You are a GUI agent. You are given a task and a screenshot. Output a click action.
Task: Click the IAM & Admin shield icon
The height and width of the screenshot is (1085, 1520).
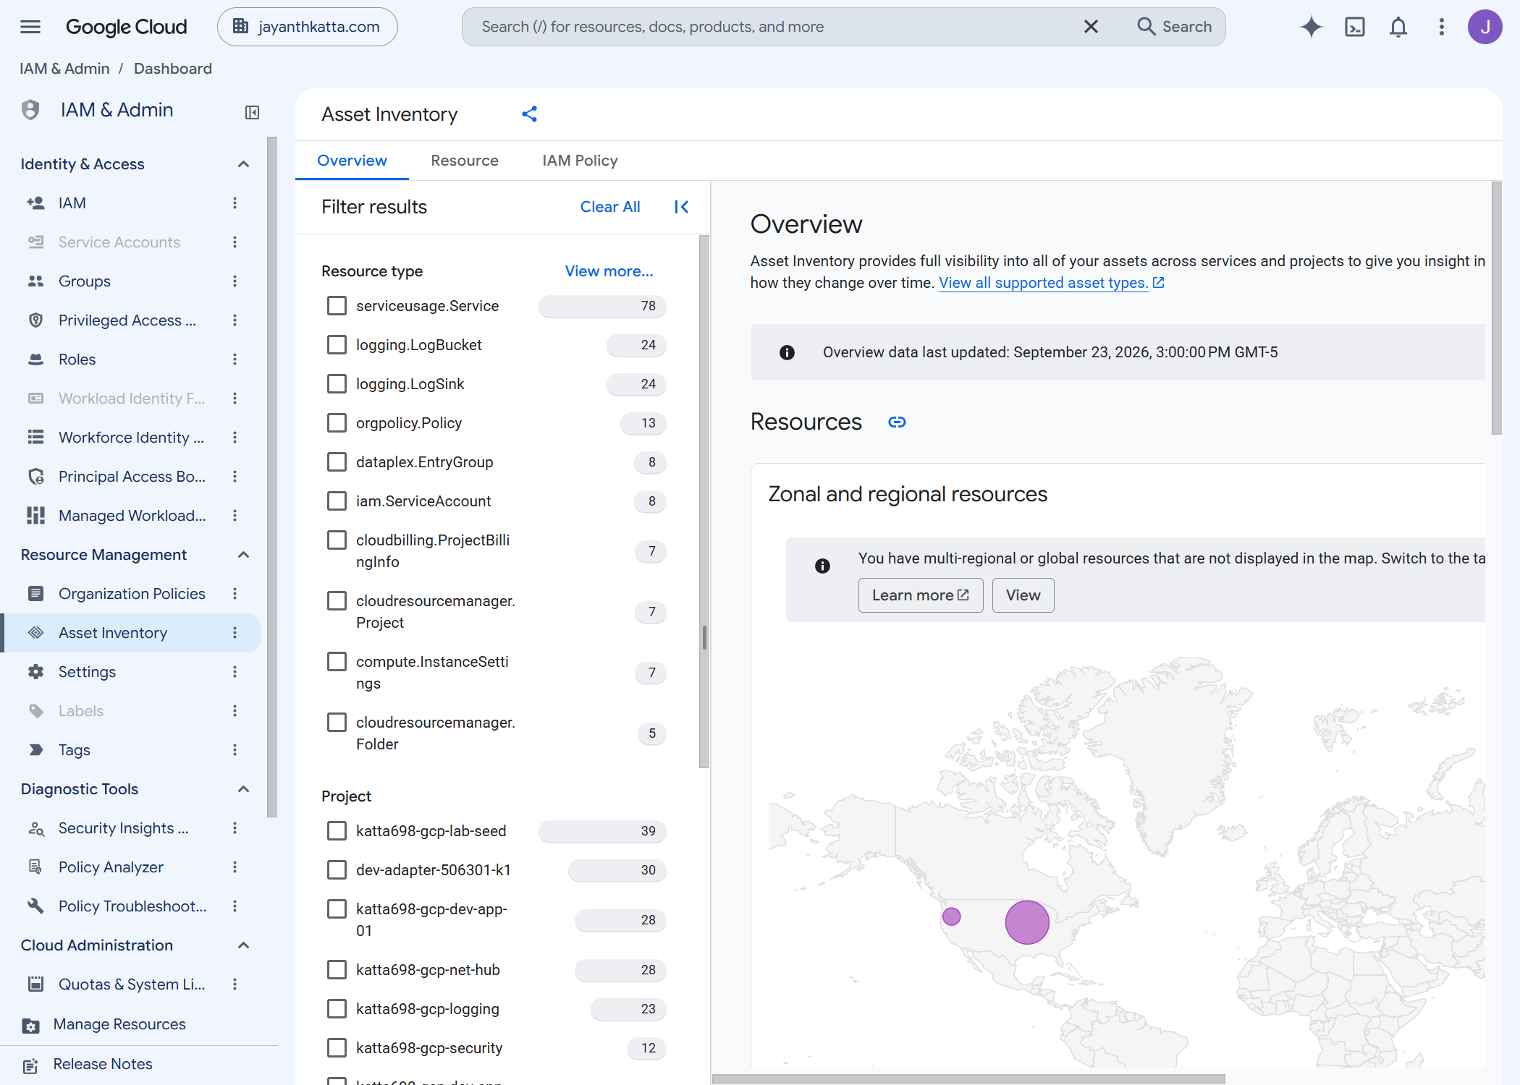(30, 110)
